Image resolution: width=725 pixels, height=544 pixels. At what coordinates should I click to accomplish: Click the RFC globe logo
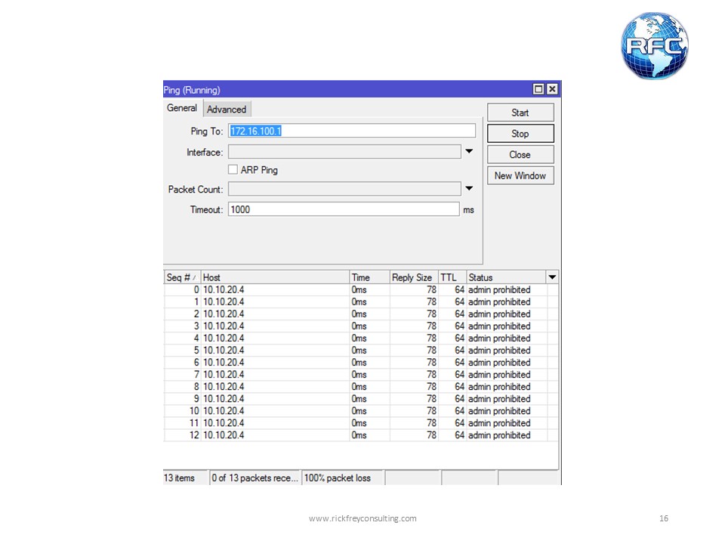[654, 46]
